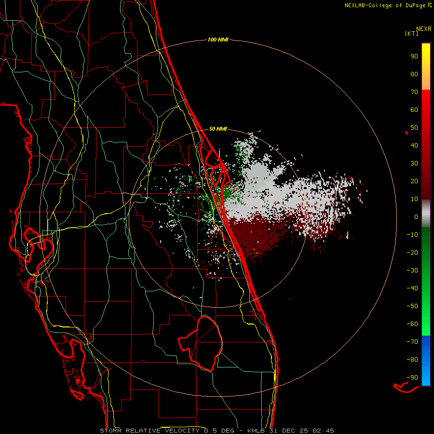Click the -80 knot scale label
The image size is (434, 434).
(x=412, y=360)
